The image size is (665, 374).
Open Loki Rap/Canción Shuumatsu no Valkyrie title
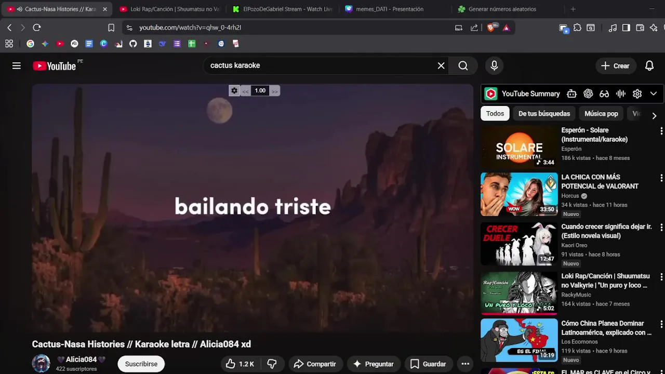click(x=606, y=281)
